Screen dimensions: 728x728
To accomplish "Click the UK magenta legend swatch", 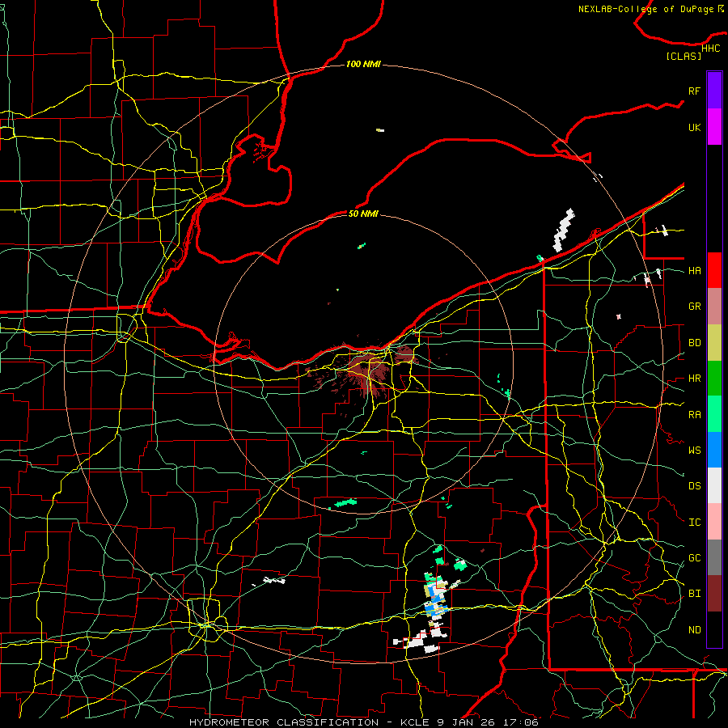I will click(714, 127).
